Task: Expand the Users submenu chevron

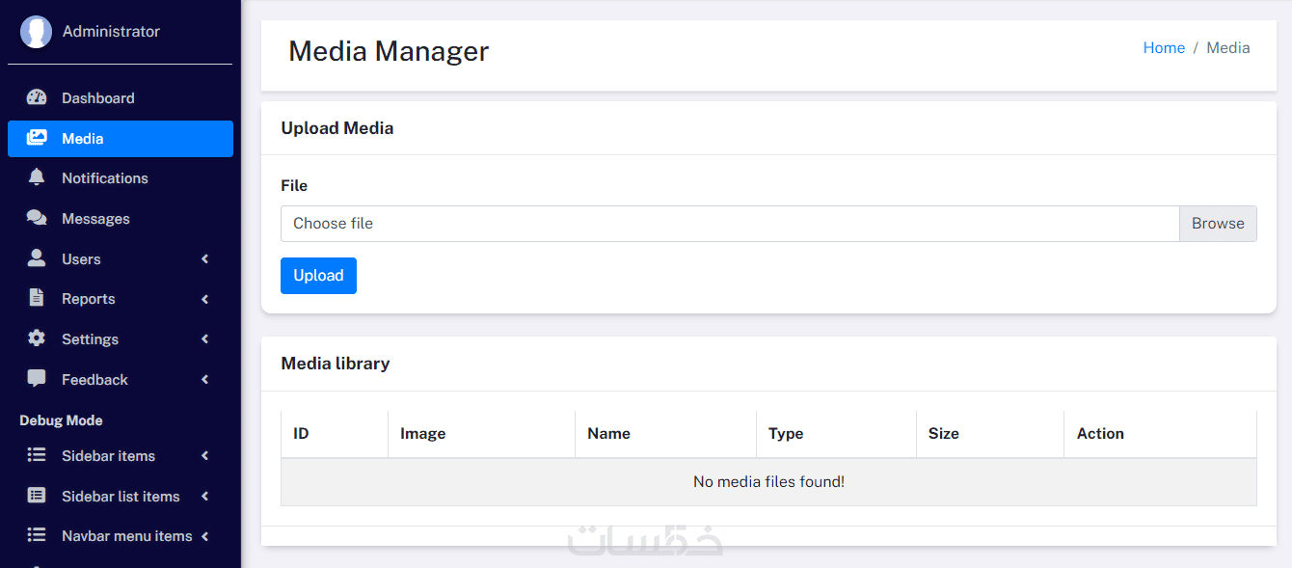Action: [205, 258]
